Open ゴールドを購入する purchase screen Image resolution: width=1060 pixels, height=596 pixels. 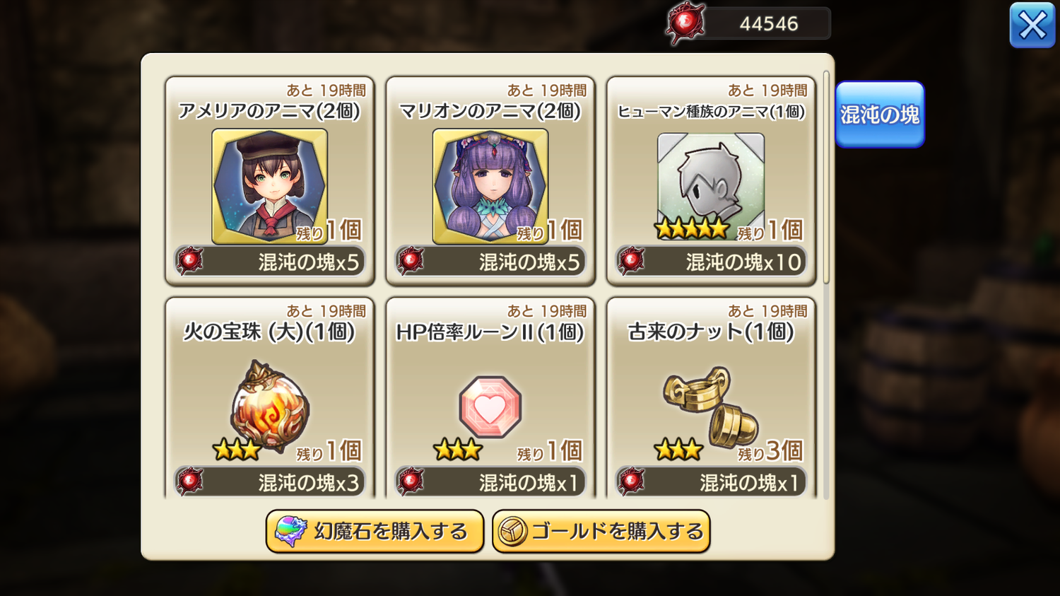click(x=601, y=532)
